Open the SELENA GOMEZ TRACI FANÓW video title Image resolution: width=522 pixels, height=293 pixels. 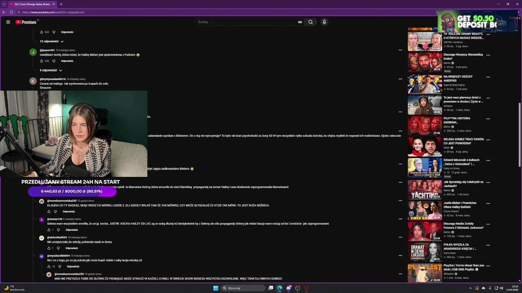464,141
